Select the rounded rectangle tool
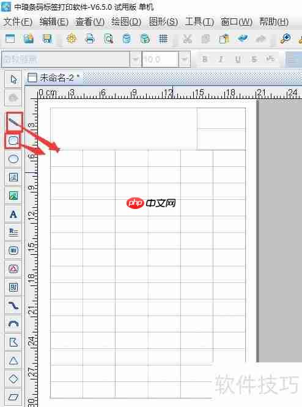 [x=13, y=141]
